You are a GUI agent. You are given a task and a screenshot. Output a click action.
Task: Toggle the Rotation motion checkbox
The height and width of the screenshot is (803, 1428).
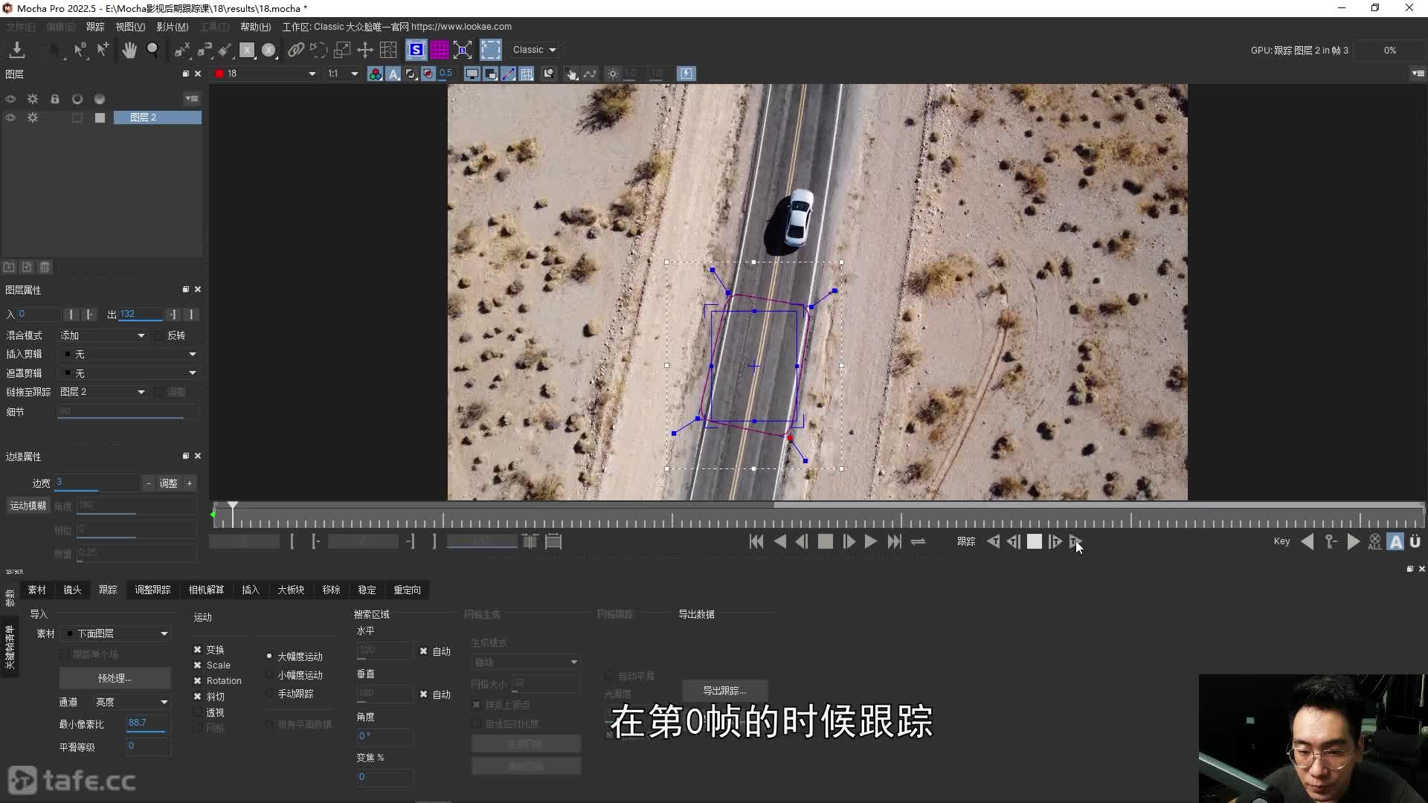[198, 681]
